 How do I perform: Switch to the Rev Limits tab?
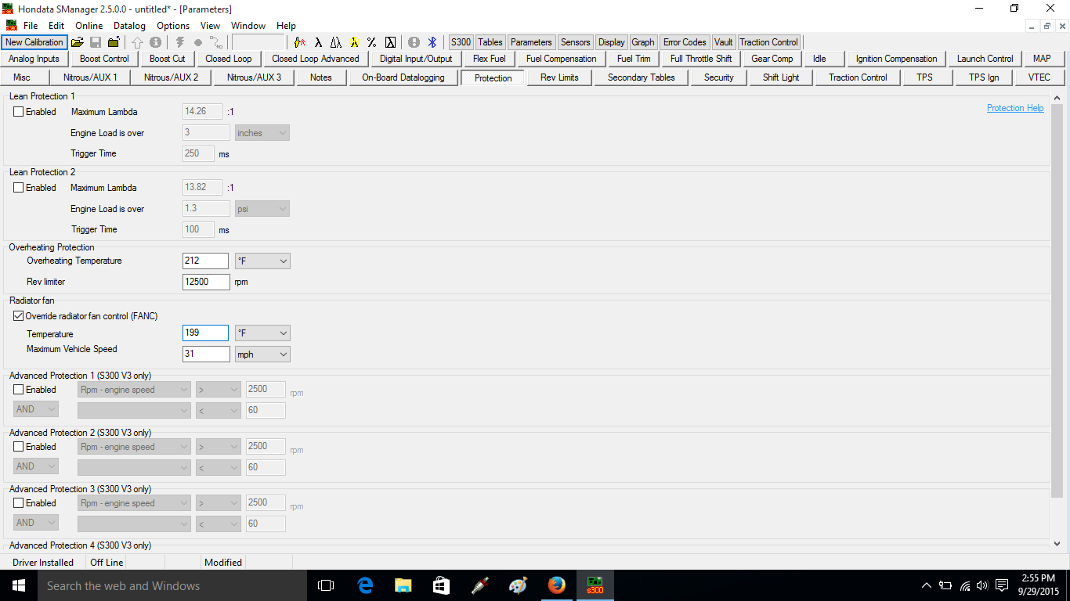[x=559, y=77]
